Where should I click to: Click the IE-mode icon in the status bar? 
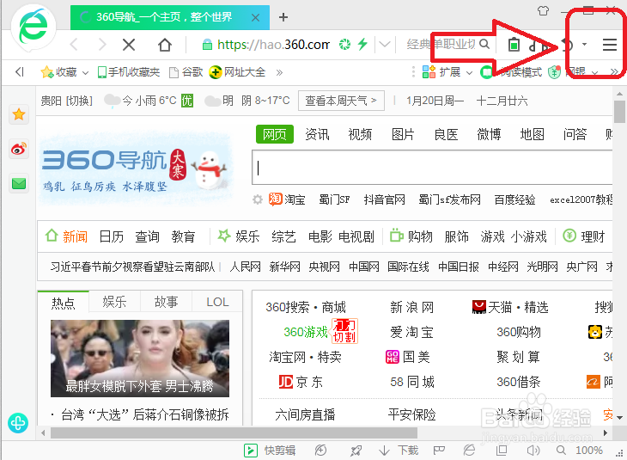[x=469, y=451]
